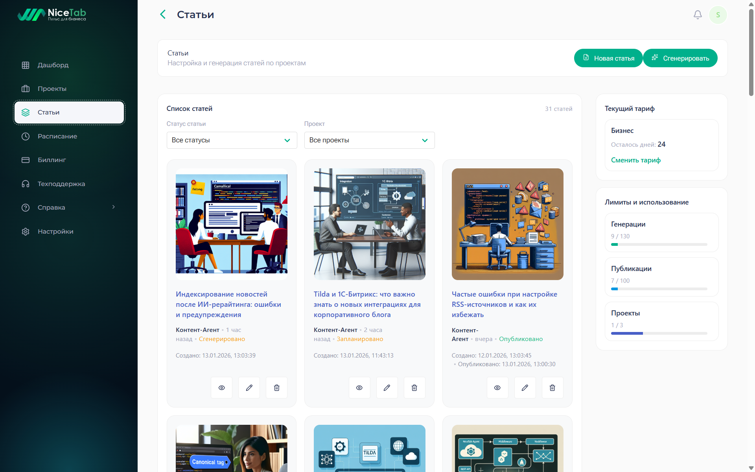This screenshot has width=755, height=472.
Task: Click the Сменить тариф link
Action: coord(635,160)
